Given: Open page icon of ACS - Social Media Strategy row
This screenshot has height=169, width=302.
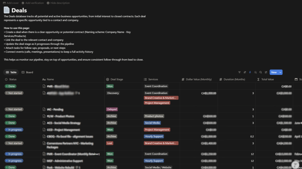Looking at the screenshot, I should [x=44, y=123].
